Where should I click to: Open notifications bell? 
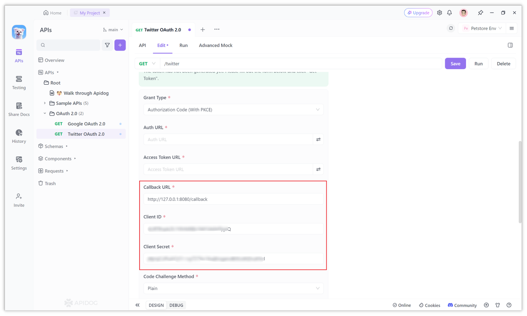click(x=450, y=13)
